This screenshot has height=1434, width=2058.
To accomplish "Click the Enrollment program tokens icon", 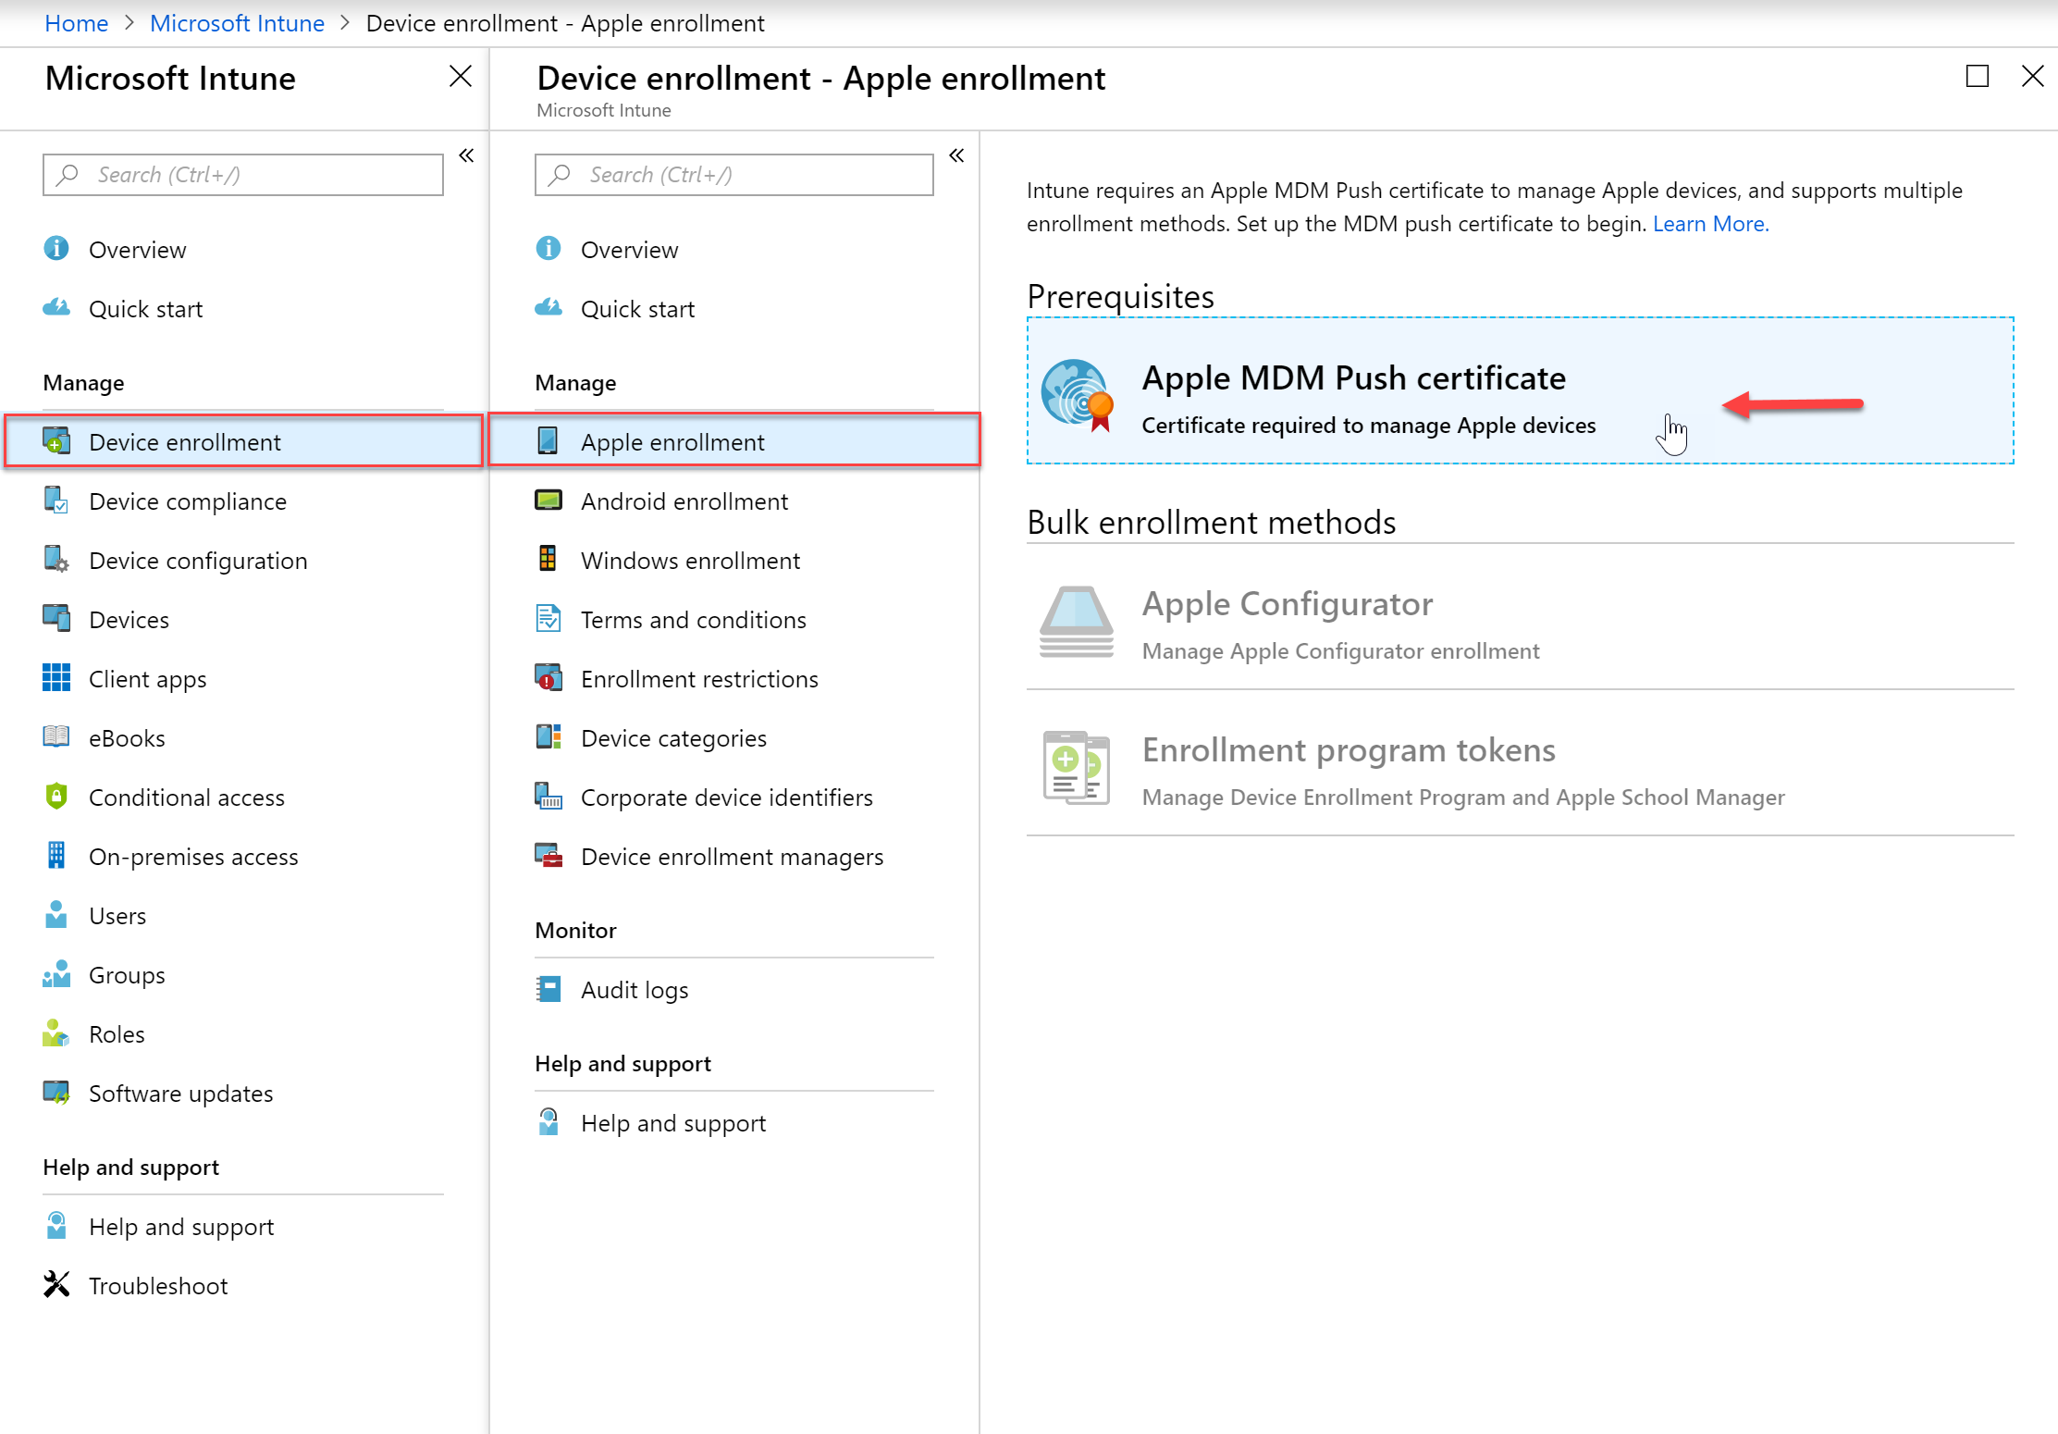I will coord(1077,767).
